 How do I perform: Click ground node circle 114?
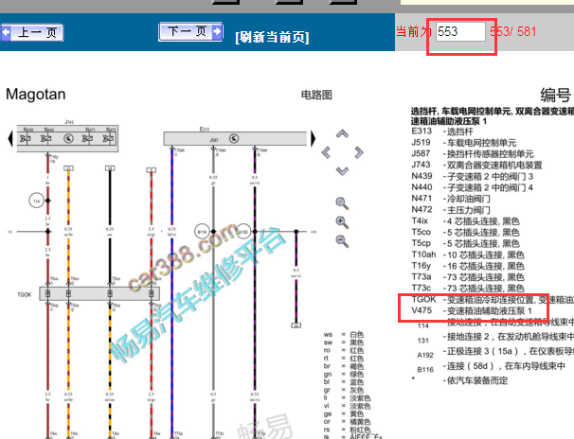click(x=37, y=201)
